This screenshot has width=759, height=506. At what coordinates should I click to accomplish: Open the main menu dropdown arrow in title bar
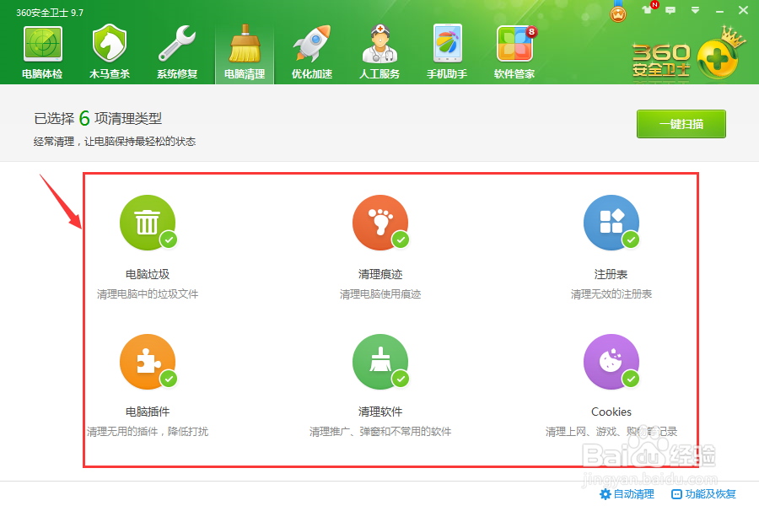[693, 10]
